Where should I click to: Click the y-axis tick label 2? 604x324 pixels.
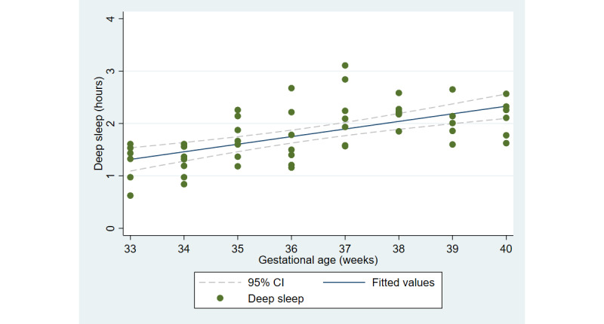pos(112,124)
